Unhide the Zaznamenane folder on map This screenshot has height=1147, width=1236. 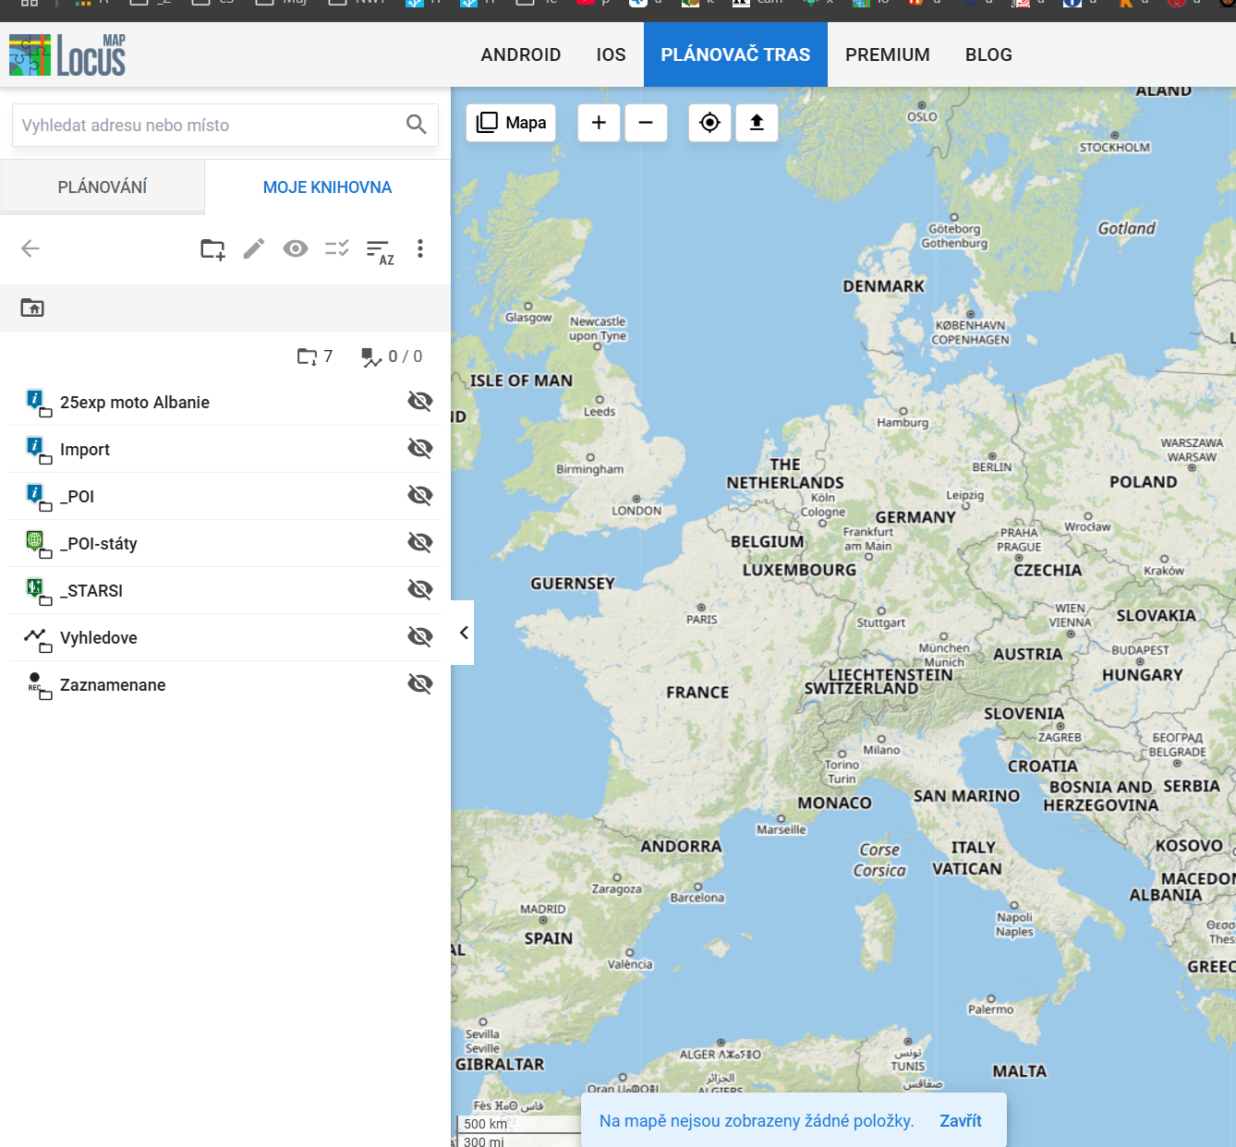420,683
